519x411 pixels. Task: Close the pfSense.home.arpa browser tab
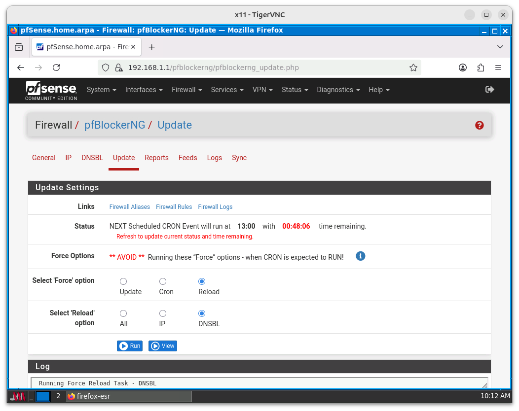(133, 47)
